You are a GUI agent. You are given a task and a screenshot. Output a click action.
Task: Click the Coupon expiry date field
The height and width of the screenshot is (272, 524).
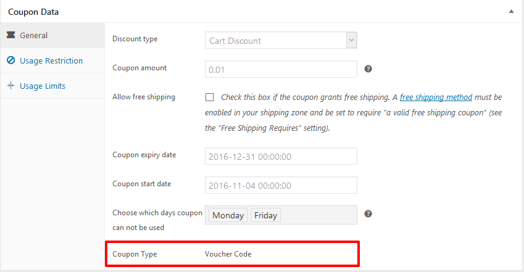281,156
